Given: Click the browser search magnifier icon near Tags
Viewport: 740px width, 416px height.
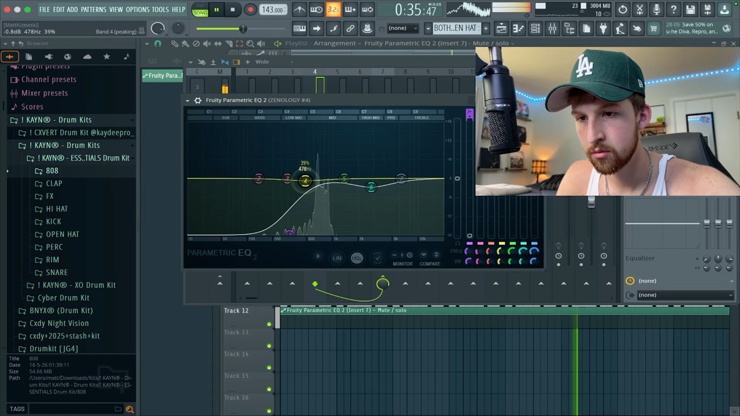Looking at the screenshot, I should (x=129, y=409).
